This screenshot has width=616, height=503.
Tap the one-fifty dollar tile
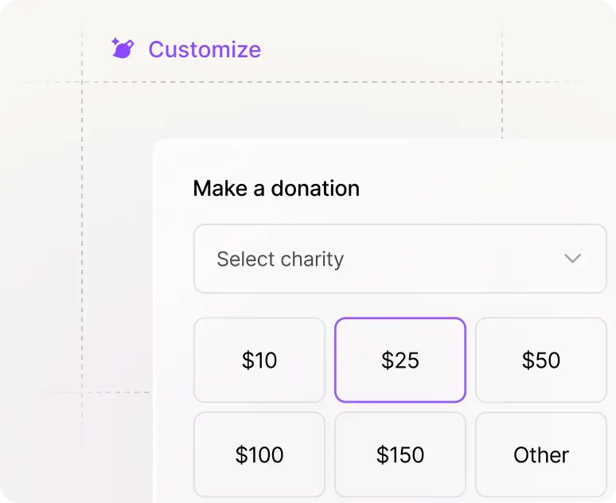400,454
